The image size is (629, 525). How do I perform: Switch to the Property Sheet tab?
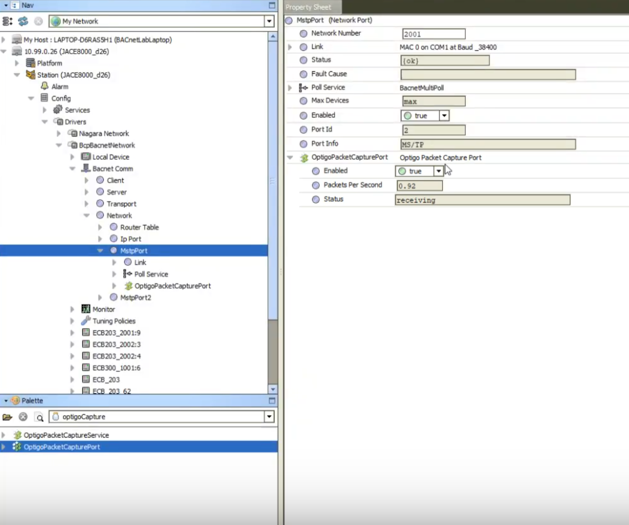click(308, 7)
